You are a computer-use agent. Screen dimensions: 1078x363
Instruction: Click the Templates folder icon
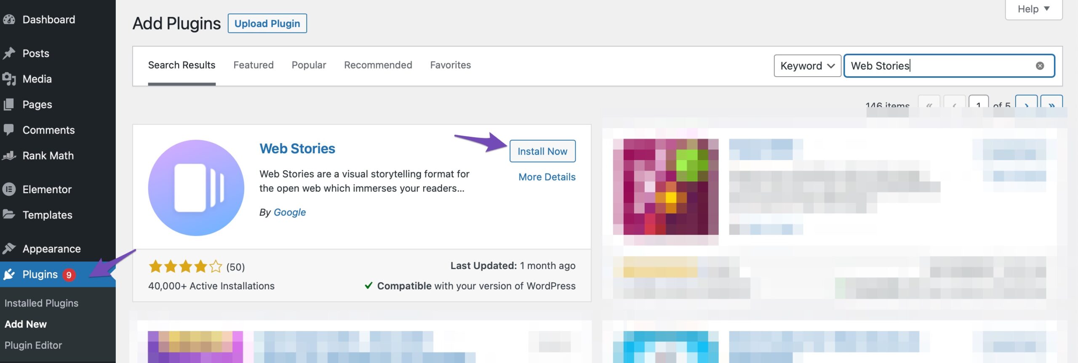point(9,214)
